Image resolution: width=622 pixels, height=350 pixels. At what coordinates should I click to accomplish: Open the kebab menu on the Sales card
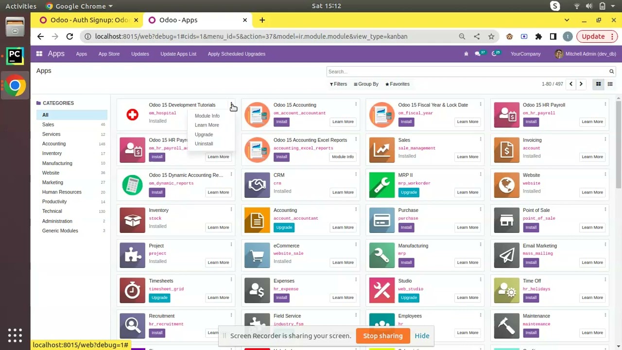tap(481, 139)
